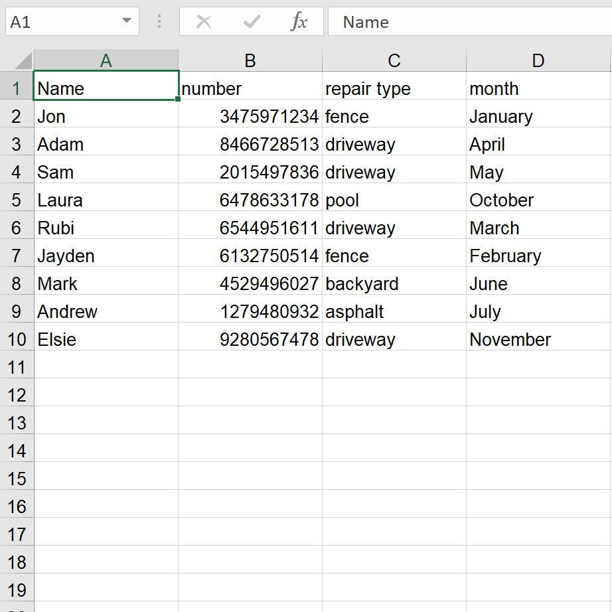Click the formula bar vertical dots handle
This screenshot has width=612, height=612.
pyautogui.click(x=159, y=21)
